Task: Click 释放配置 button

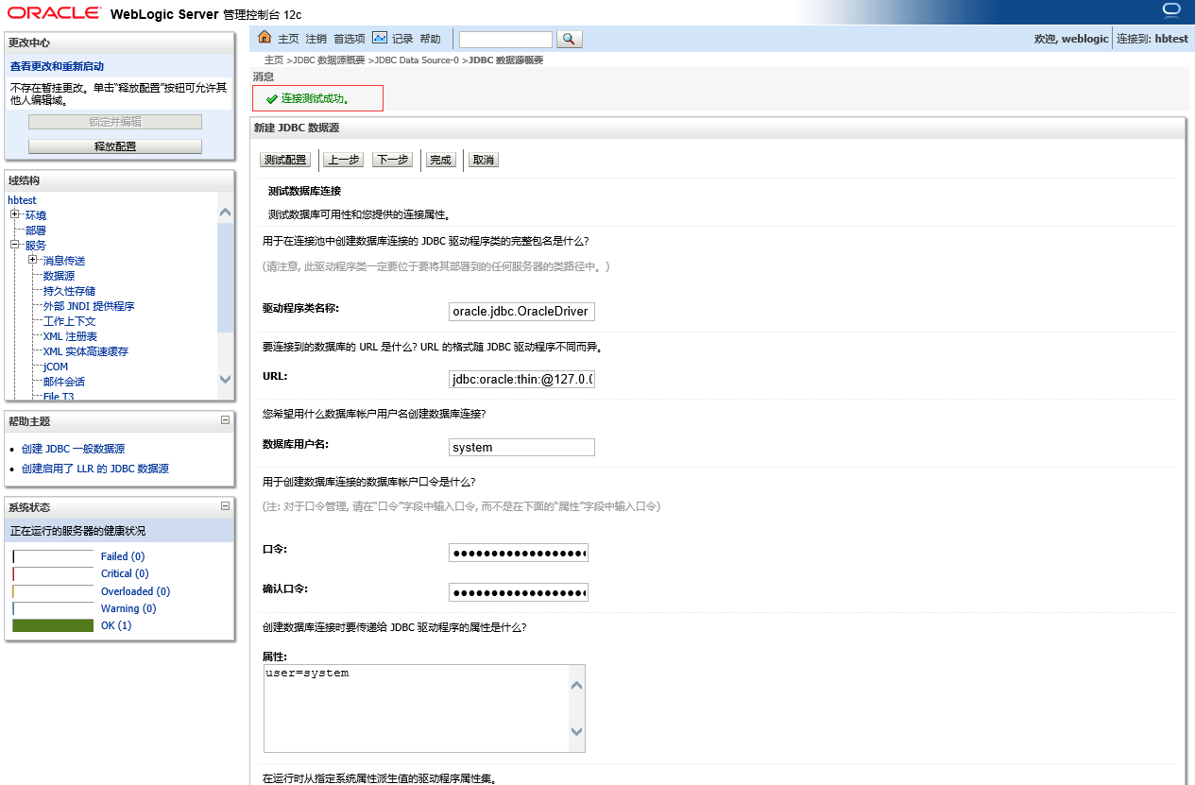Action: (x=115, y=146)
